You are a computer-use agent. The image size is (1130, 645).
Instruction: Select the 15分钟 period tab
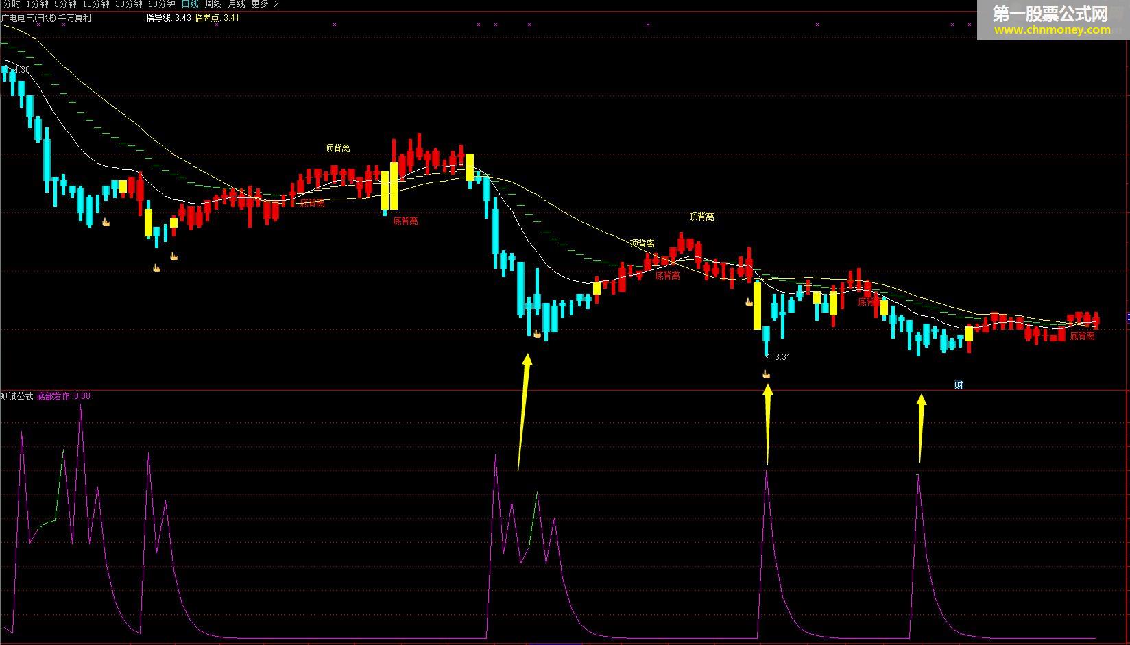coord(96,4)
